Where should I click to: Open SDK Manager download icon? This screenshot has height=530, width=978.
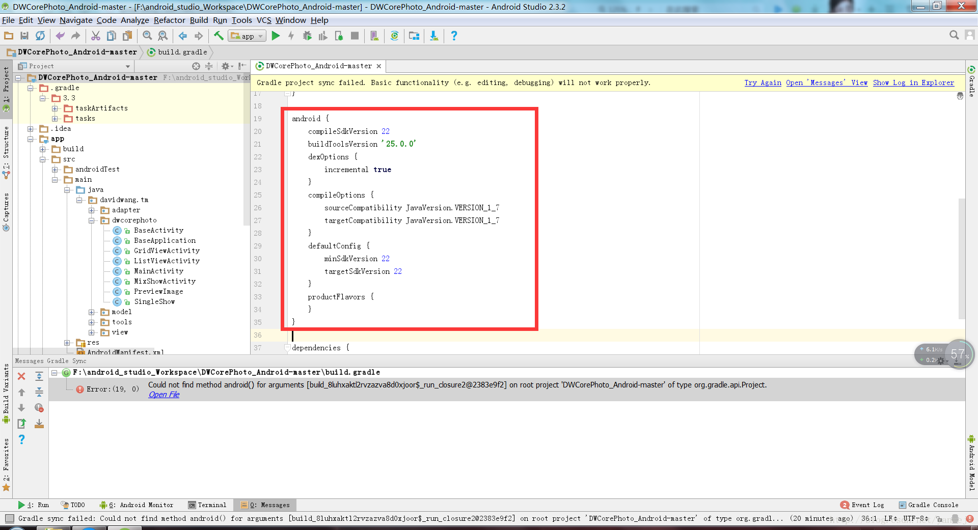(x=434, y=36)
